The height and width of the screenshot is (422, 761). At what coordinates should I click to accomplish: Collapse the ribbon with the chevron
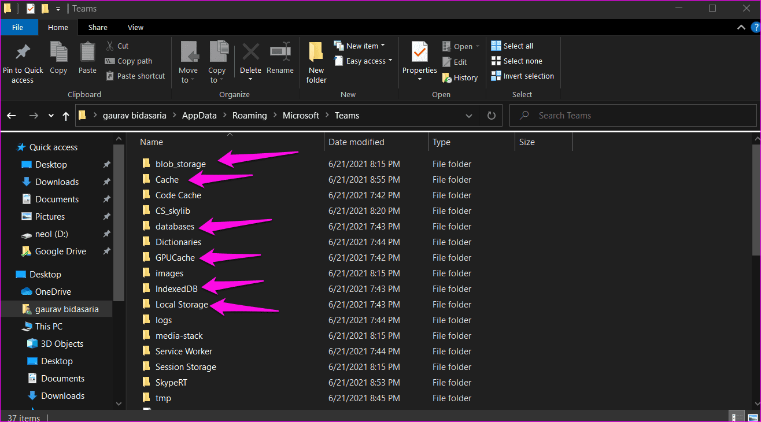741,27
